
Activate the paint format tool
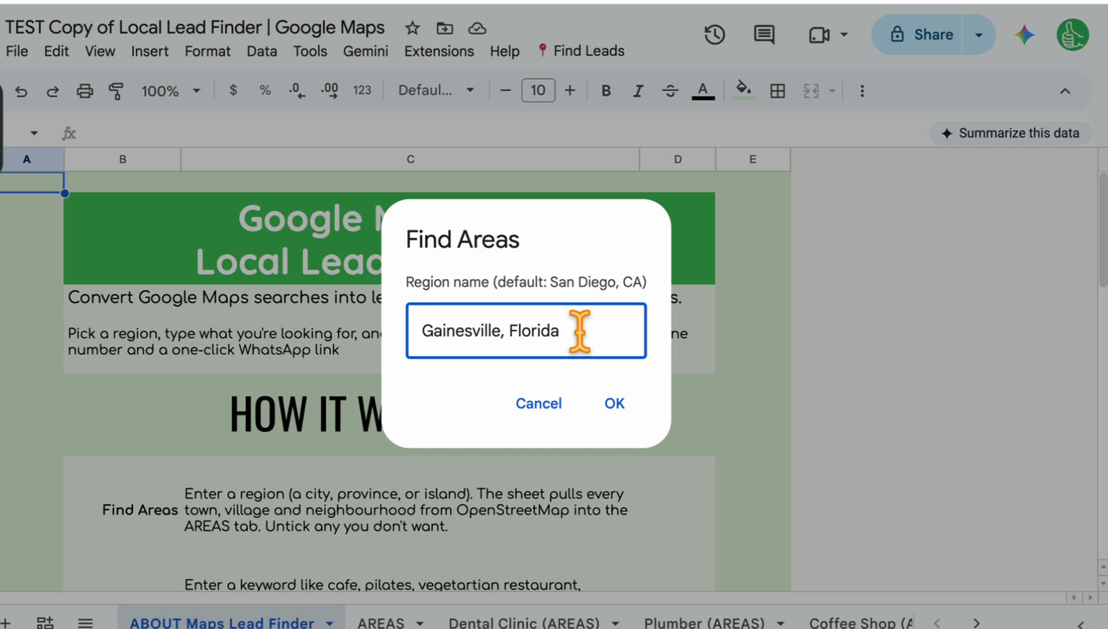pyautogui.click(x=116, y=91)
